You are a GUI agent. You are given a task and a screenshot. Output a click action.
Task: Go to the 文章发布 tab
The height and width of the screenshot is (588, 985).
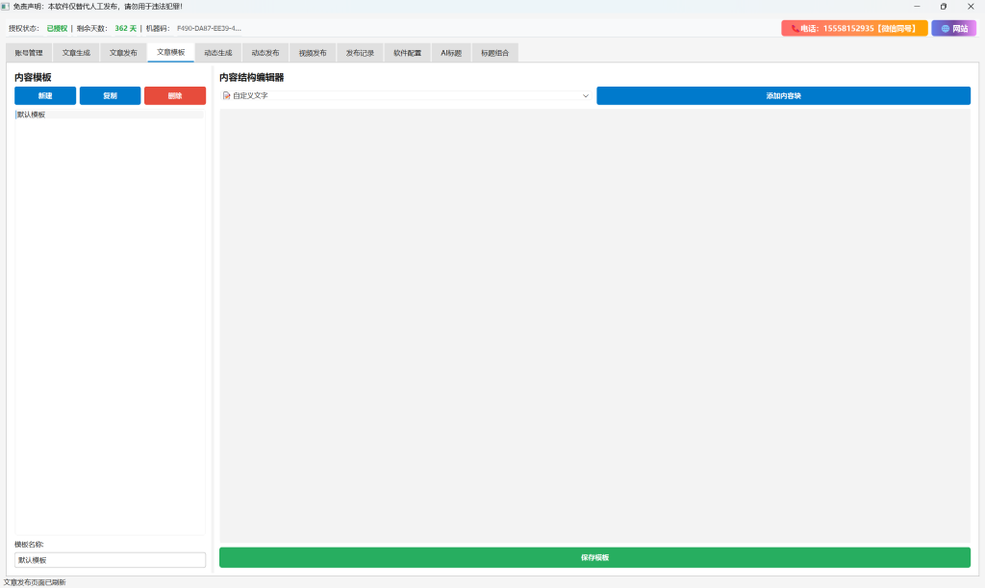(123, 53)
